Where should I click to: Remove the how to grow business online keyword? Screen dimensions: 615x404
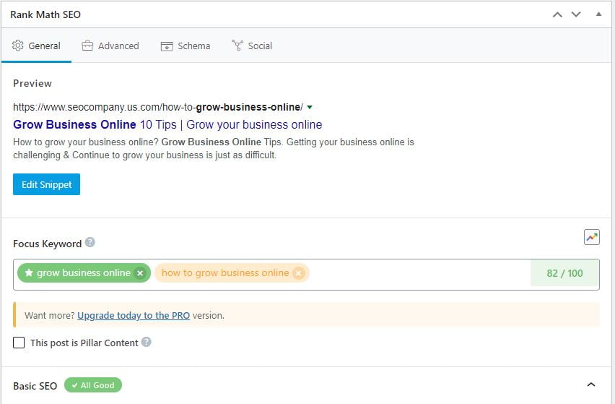pos(299,273)
